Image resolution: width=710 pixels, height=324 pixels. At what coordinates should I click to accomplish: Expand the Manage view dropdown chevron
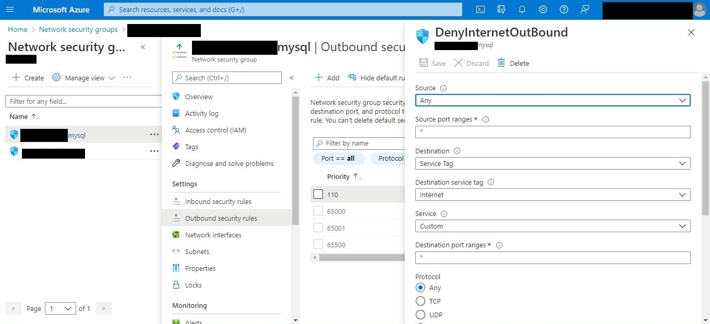click(111, 78)
